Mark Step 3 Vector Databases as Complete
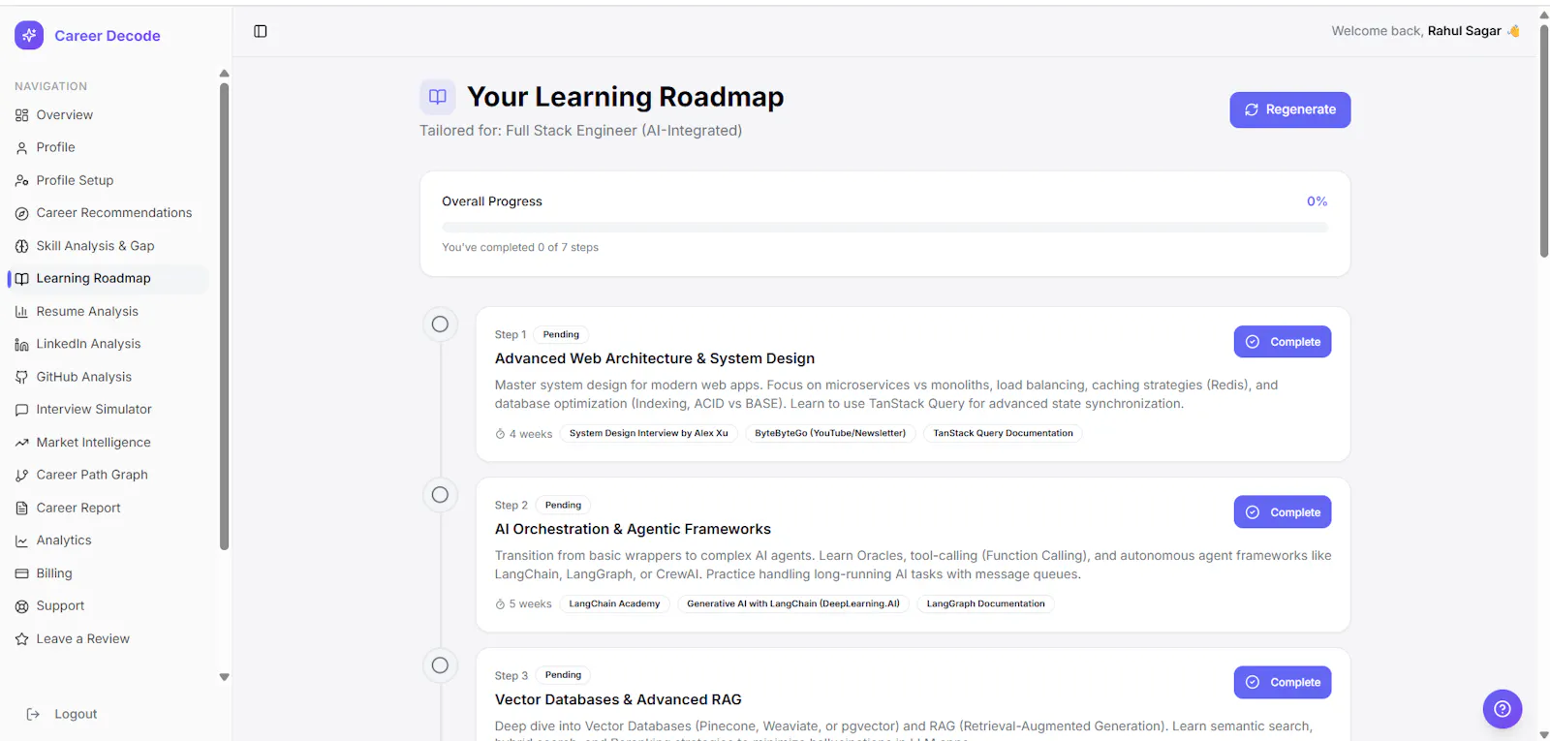 (x=1282, y=682)
